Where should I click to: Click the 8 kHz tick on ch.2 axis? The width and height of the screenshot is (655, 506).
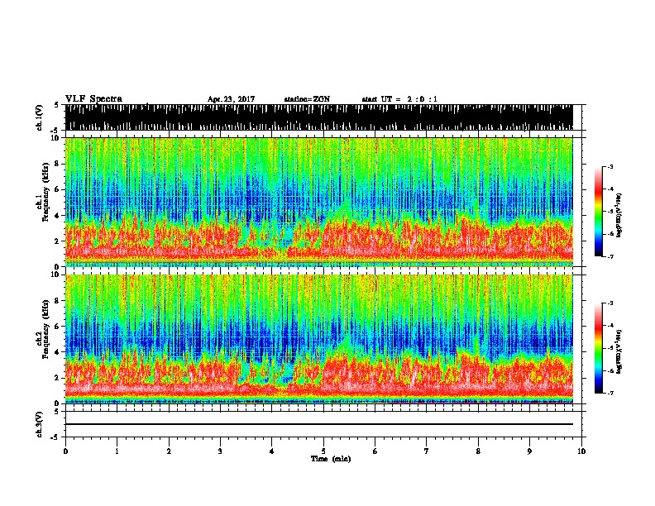(x=58, y=301)
